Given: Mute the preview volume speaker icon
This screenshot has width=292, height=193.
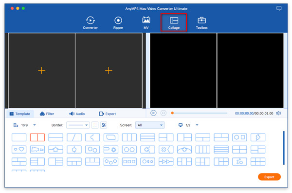Looking at the screenshot, I should click(x=278, y=113).
